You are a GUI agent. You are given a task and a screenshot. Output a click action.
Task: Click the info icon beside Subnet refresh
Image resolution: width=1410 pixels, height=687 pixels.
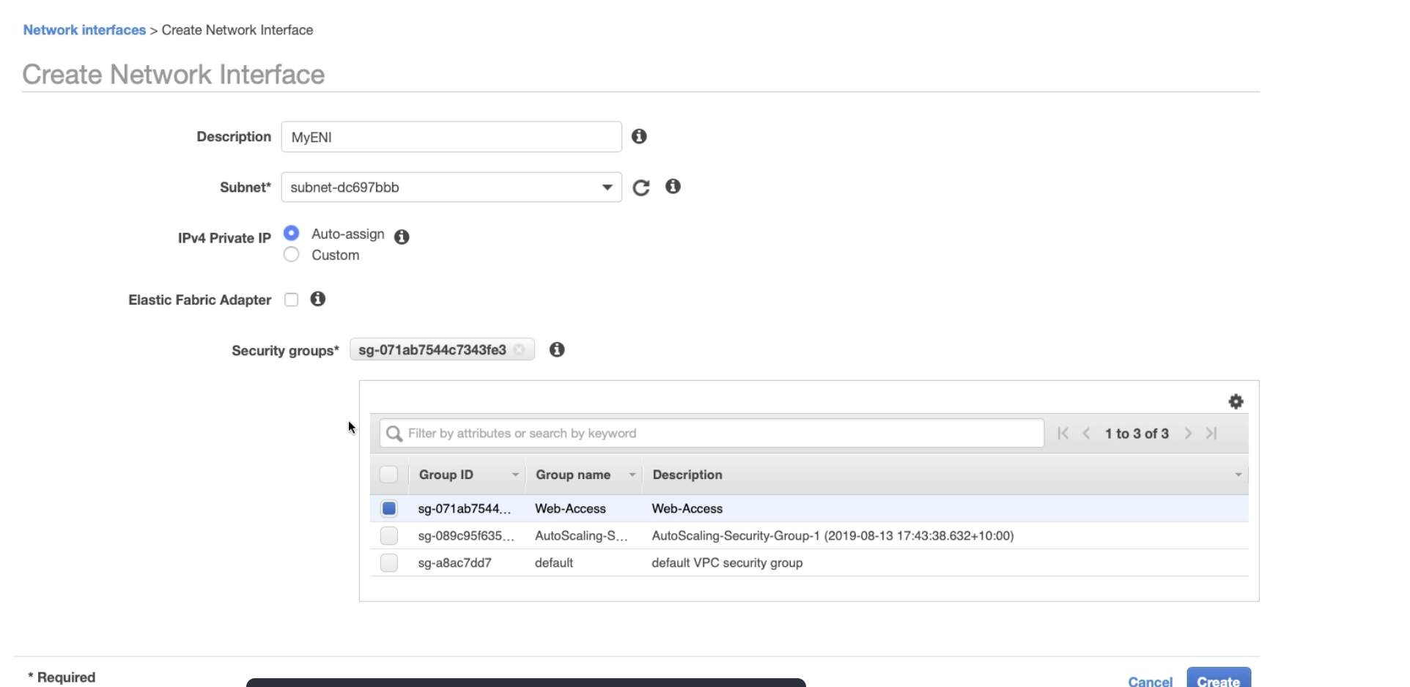point(673,187)
